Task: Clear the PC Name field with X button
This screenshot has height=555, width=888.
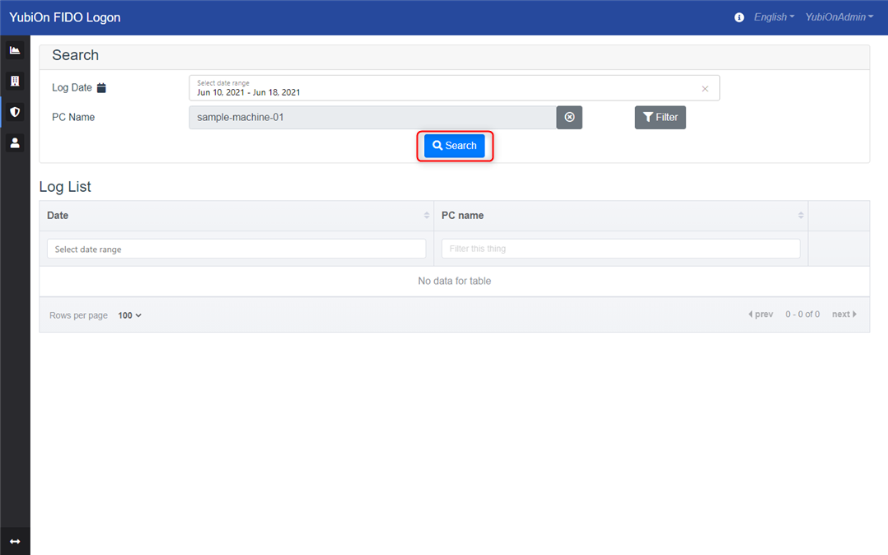Action: click(569, 117)
